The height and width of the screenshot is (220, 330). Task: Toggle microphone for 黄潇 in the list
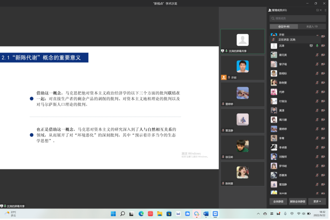(x=317, y=110)
